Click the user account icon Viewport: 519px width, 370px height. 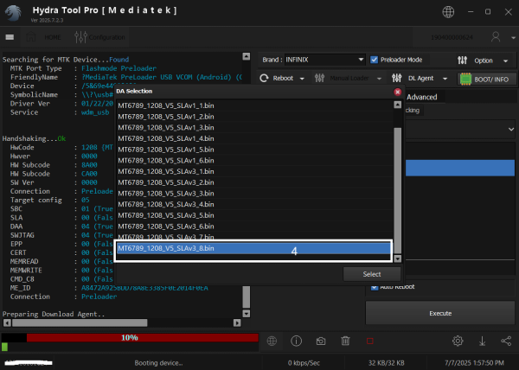click(496, 36)
